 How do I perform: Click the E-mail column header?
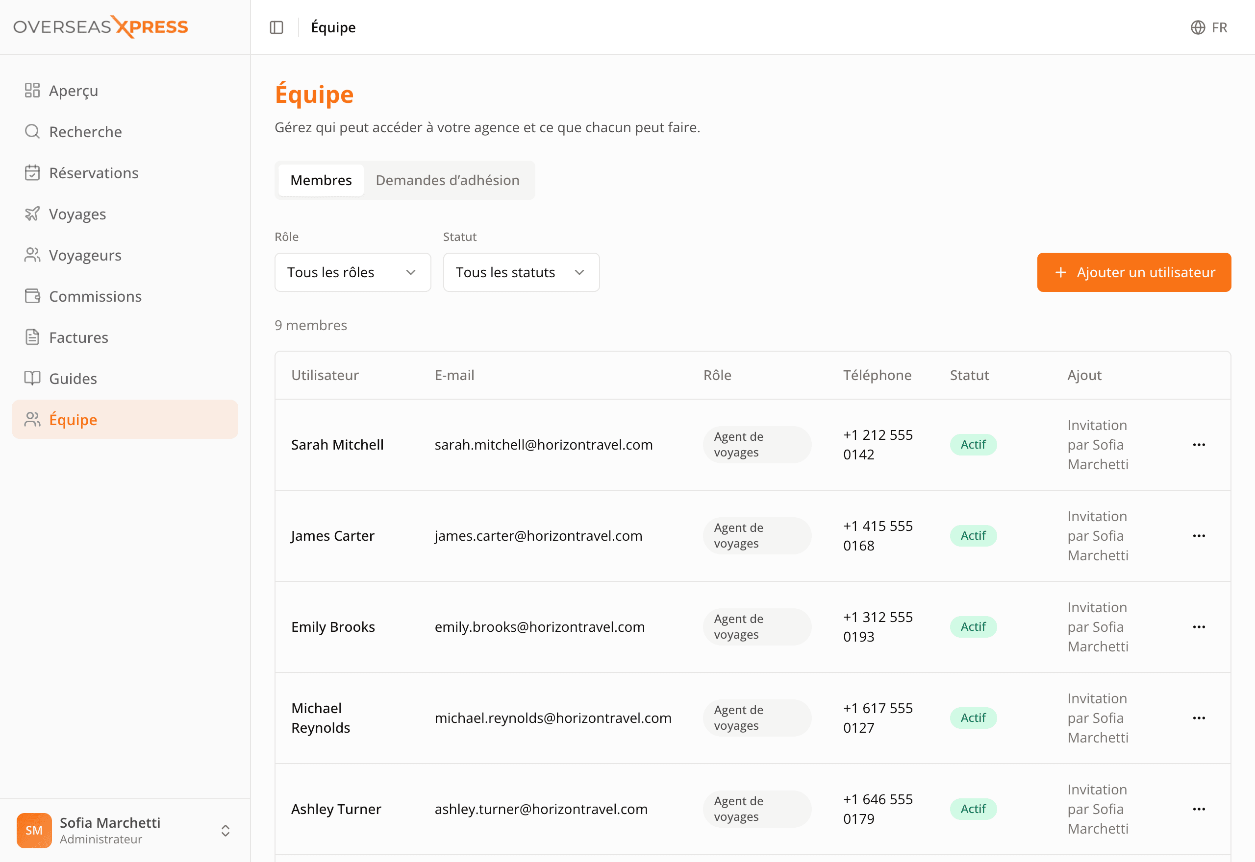click(x=454, y=375)
